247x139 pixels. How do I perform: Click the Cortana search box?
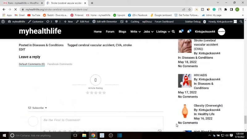[x=40, y=135]
